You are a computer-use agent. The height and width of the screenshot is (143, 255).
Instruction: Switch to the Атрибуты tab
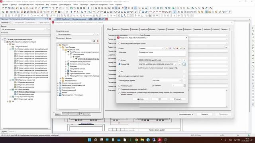(144, 29)
